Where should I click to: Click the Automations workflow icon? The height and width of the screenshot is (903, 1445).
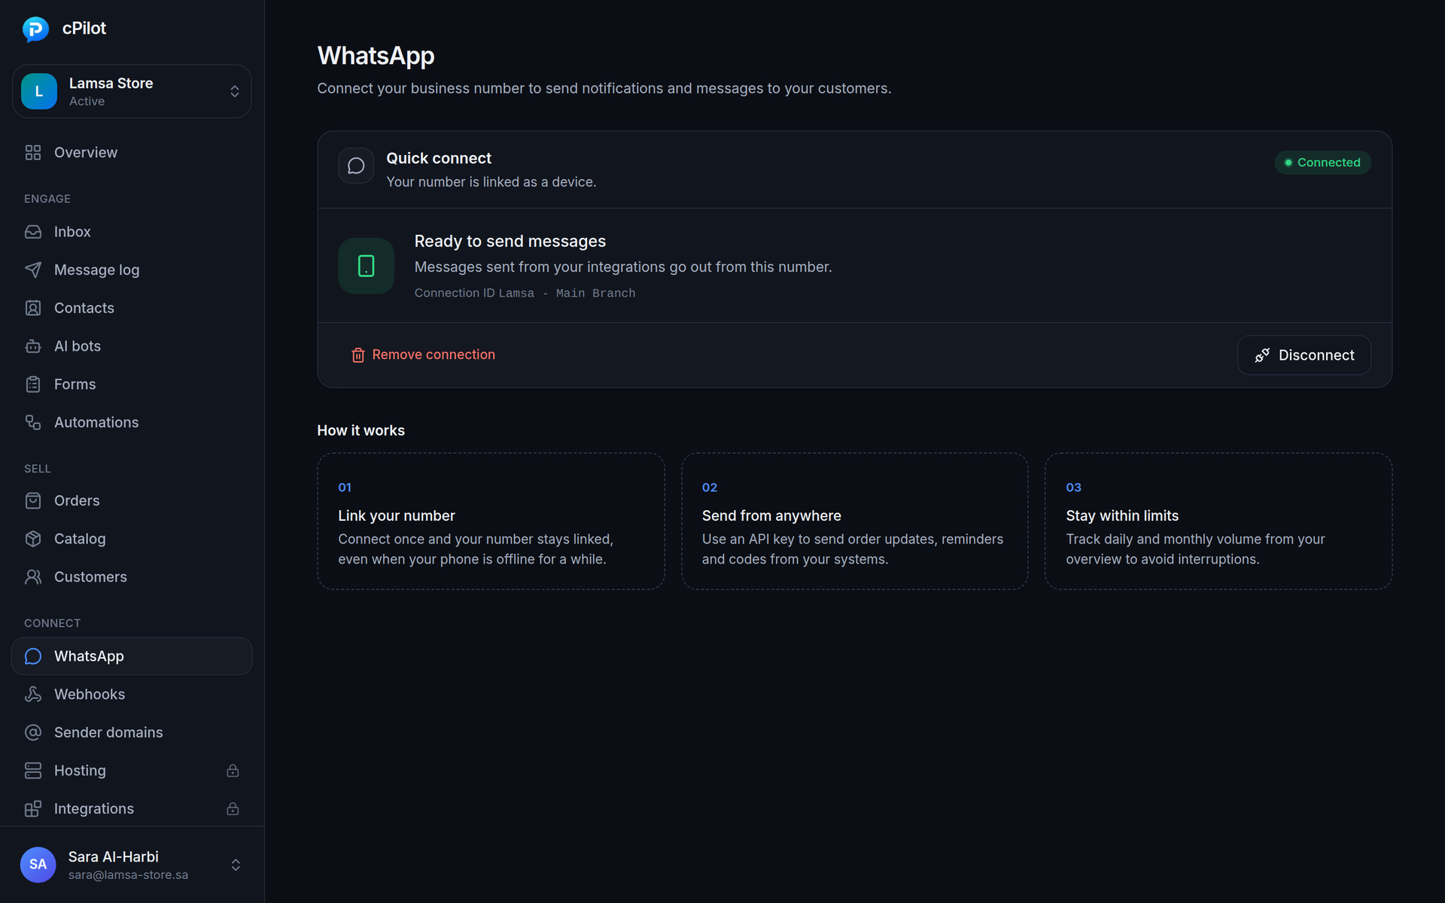point(33,422)
